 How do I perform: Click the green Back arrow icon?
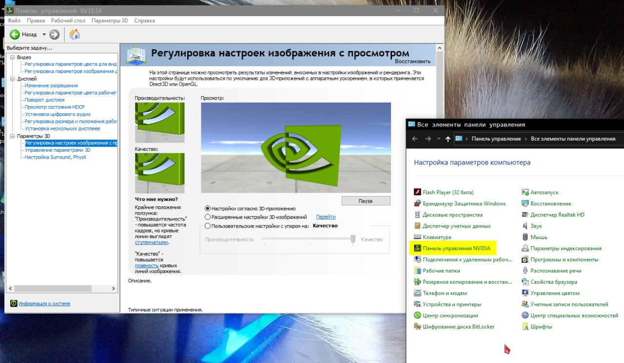pyautogui.click(x=15, y=35)
